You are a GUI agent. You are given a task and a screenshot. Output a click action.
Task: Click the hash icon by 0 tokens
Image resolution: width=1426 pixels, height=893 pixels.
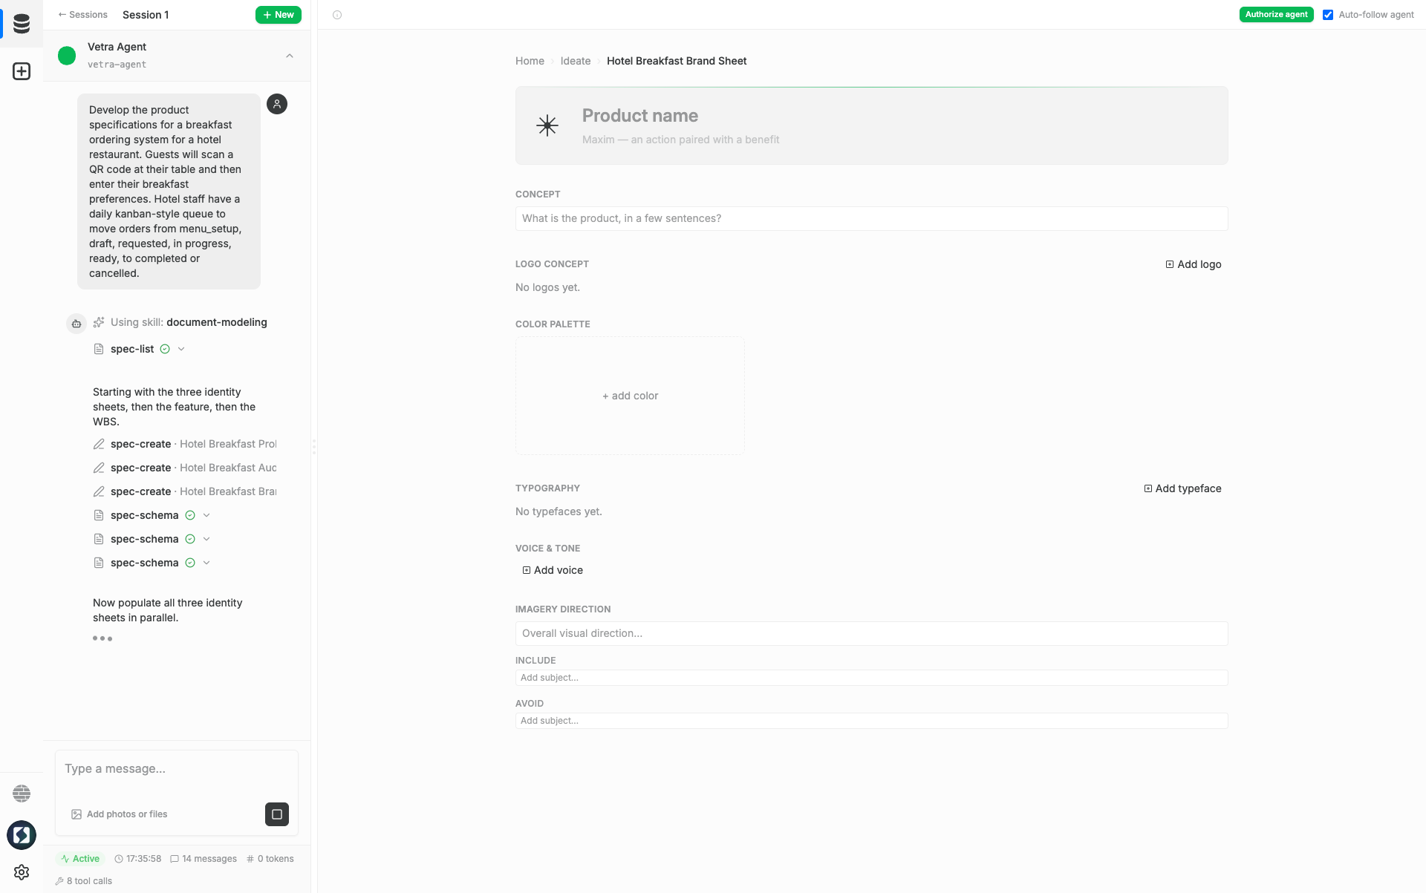point(250,859)
